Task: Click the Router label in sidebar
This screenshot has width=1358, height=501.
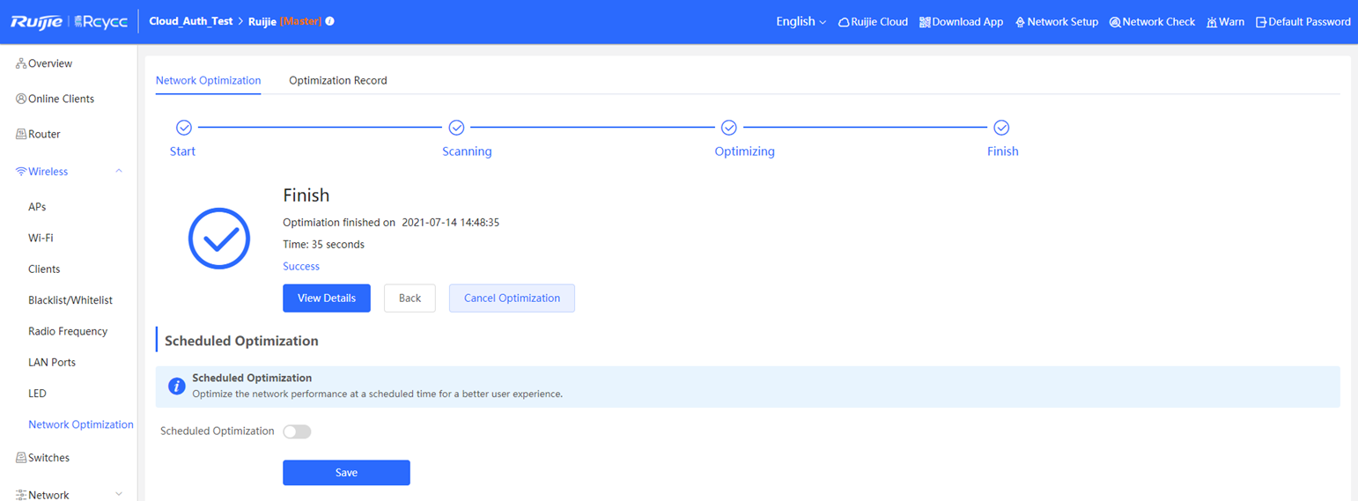Action: 44,134
